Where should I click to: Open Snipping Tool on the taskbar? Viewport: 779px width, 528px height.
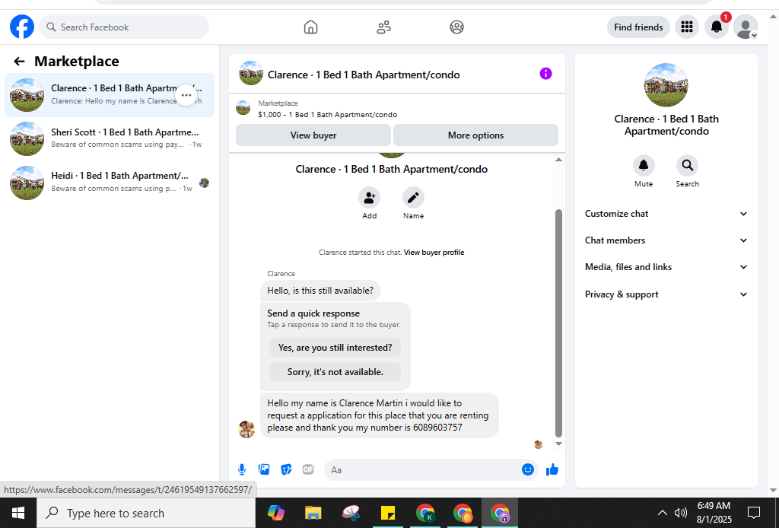click(351, 513)
